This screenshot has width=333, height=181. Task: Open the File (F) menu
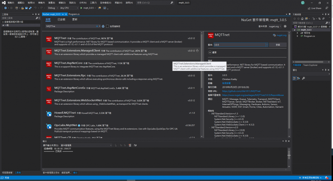[11, 3]
